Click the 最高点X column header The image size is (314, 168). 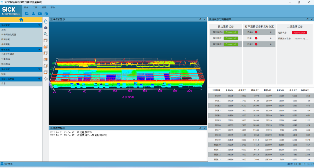pos(229,90)
